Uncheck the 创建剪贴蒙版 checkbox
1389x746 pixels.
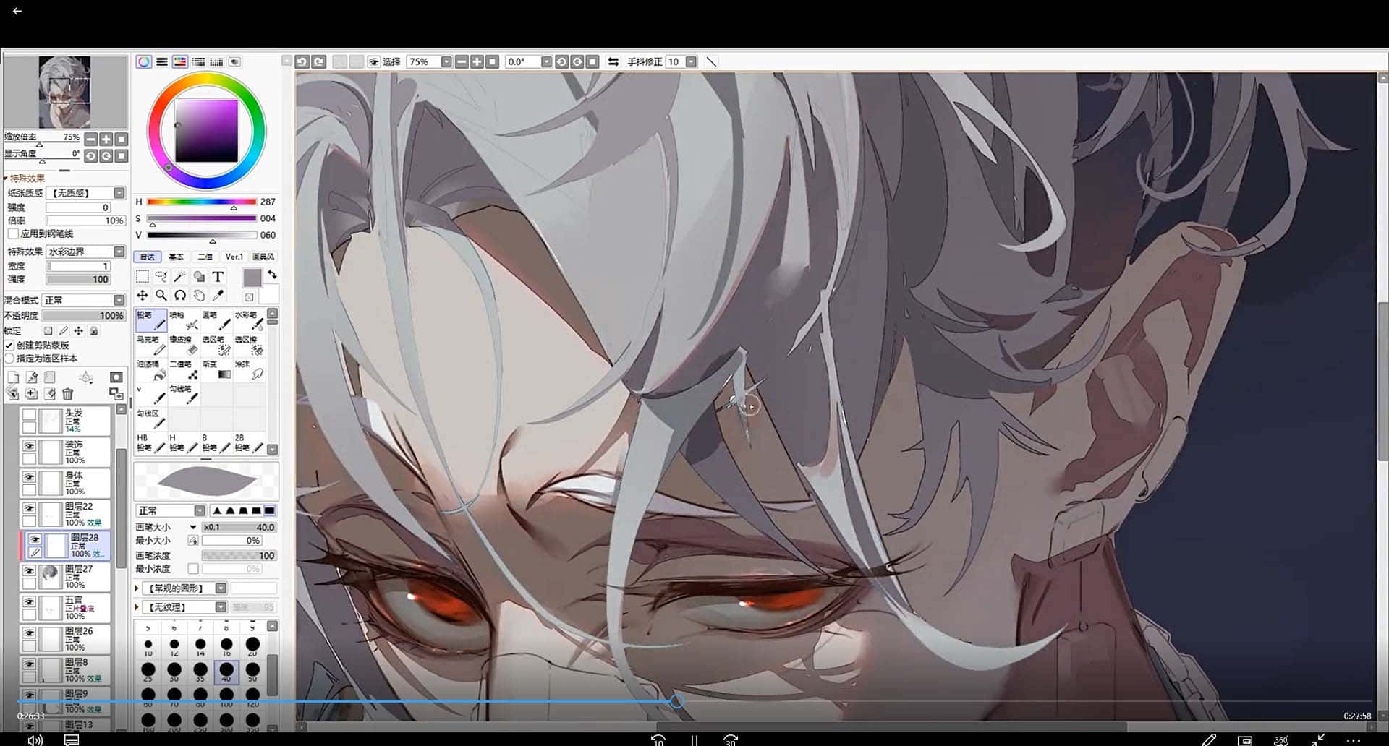point(9,346)
